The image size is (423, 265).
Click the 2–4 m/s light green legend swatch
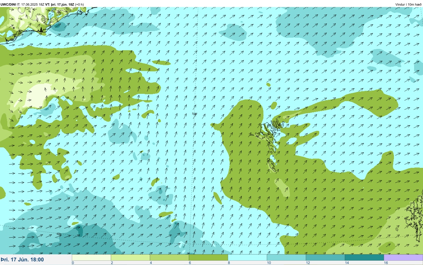click(131, 257)
